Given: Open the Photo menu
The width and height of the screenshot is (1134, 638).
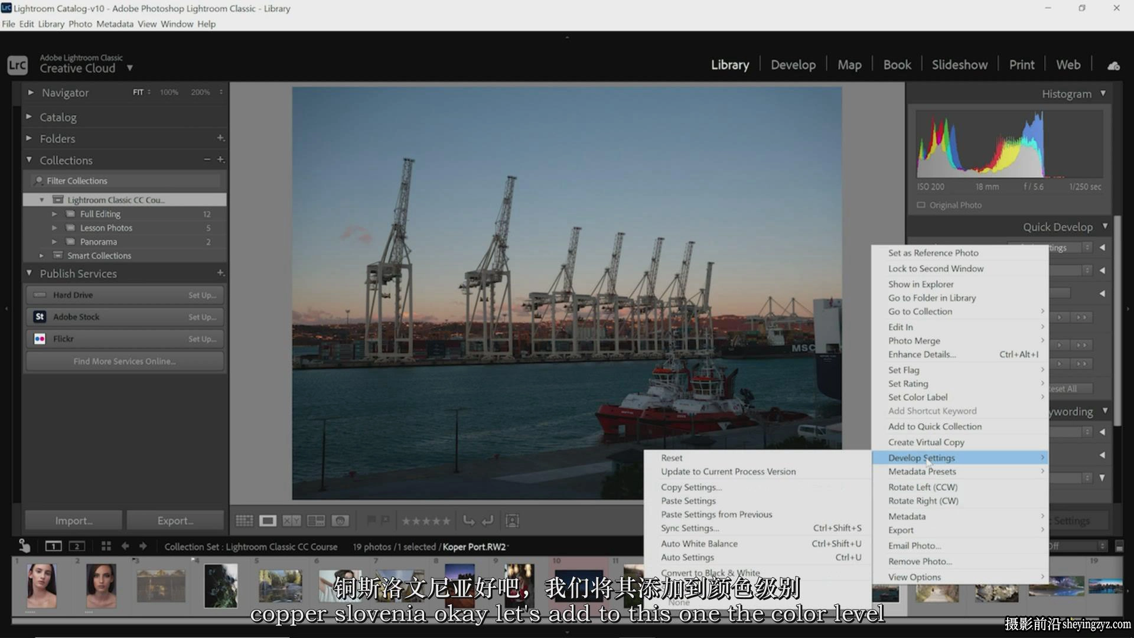Looking at the screenshot, I should pyautogui.click(x=80, y=24).
